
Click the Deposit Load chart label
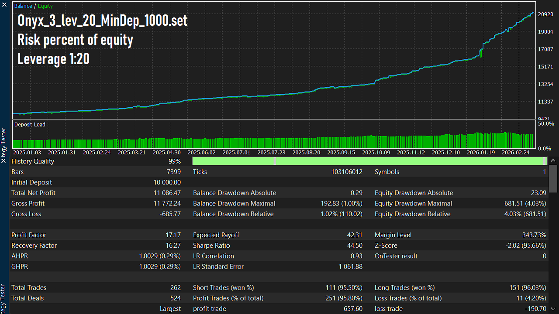pyautogui.click(x=30, y=124)
